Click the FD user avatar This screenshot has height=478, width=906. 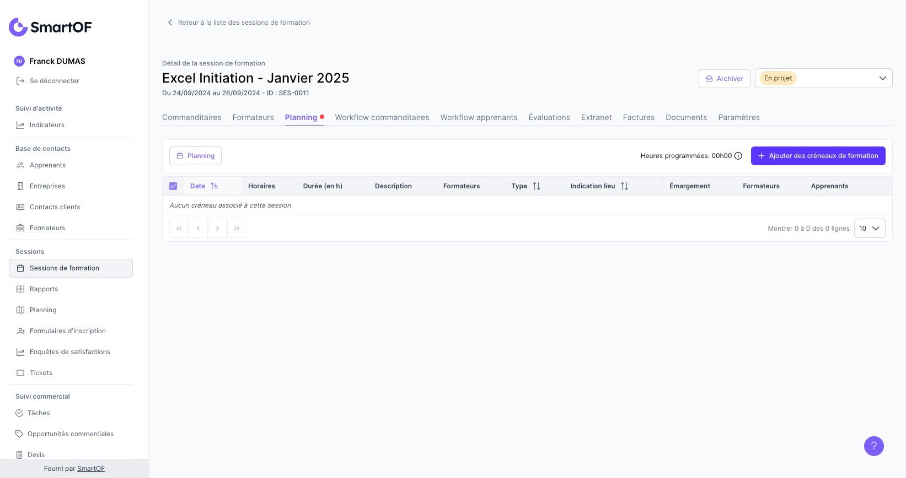(x=19, y=61)
